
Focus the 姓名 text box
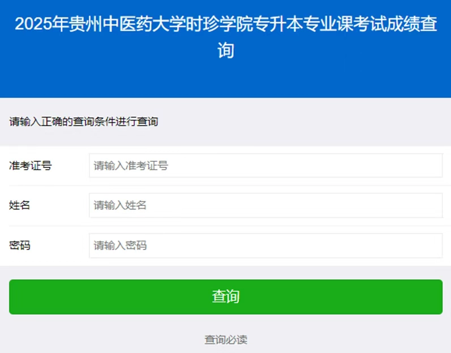(x=265, y=205)
